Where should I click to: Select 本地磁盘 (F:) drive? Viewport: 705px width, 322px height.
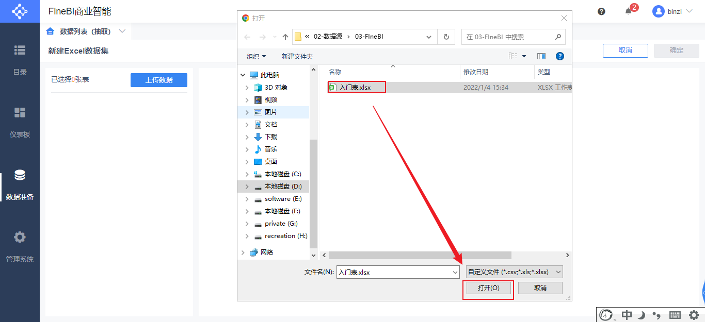[x=282, y=211]
